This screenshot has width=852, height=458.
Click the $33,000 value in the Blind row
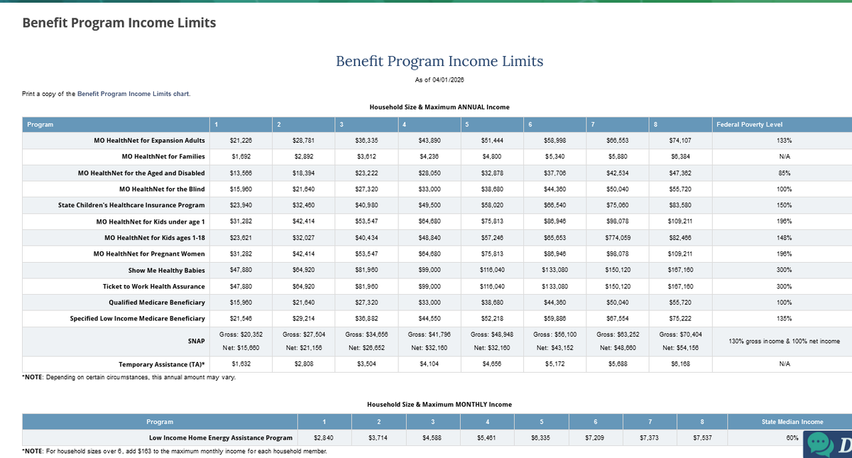[x=428, y=189]
